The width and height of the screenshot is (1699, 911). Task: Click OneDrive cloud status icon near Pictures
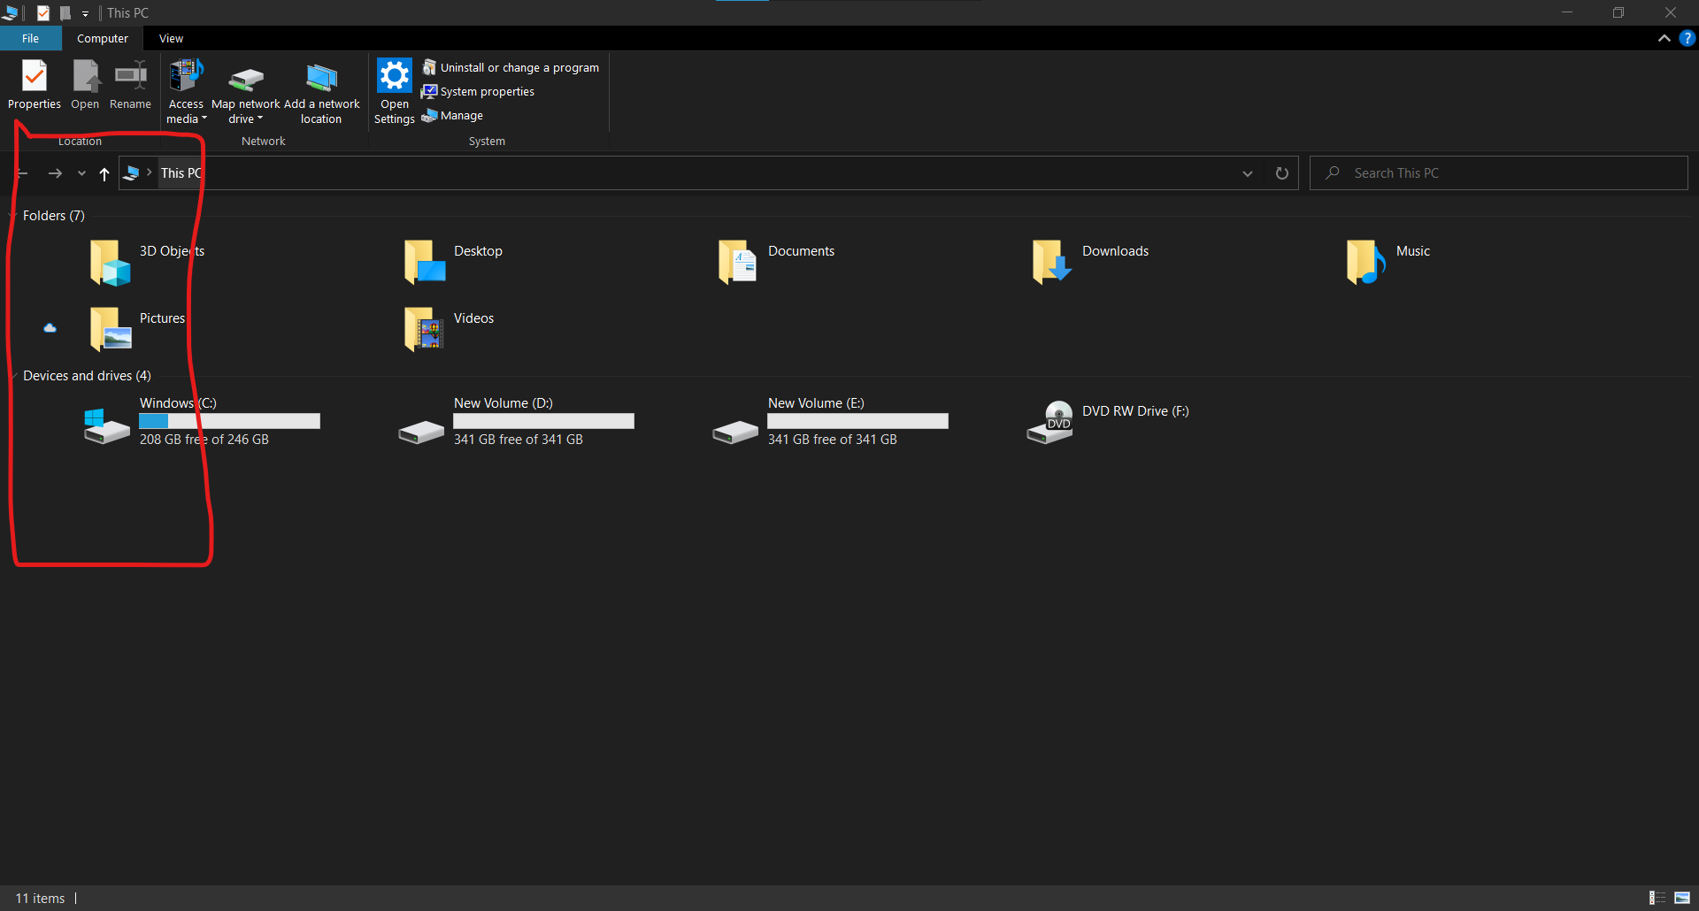(x=50, y=328)
